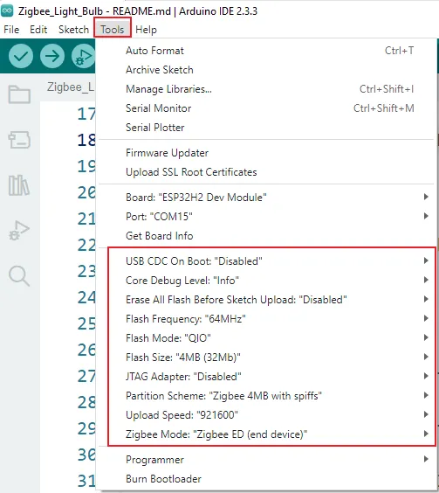Open the Debug panel in sidebar
Screen dimensions: 439x493
(x=19, y=231)
